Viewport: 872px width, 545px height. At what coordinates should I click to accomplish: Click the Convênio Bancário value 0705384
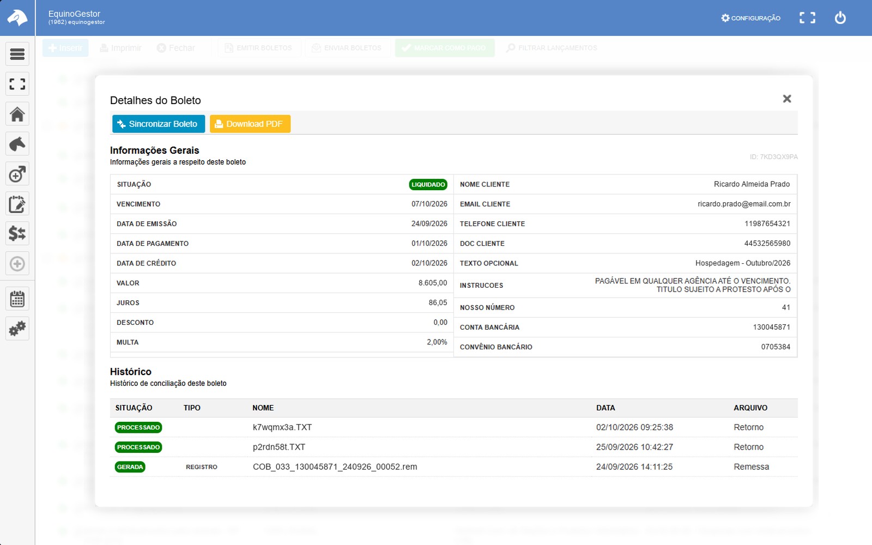click(776, 347)
